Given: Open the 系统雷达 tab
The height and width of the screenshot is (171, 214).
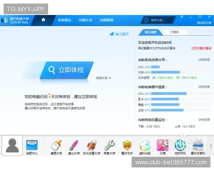Looking at the screenshot, I should [x=65, y=20].
